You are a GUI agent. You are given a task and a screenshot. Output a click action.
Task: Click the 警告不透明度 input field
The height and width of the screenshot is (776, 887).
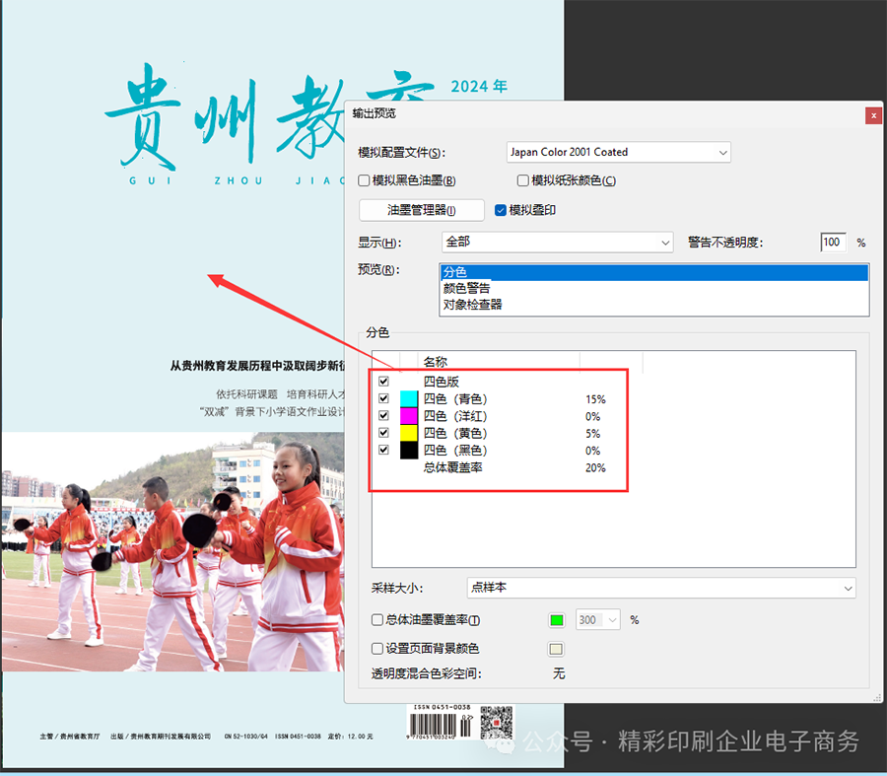tap(833, 243)
